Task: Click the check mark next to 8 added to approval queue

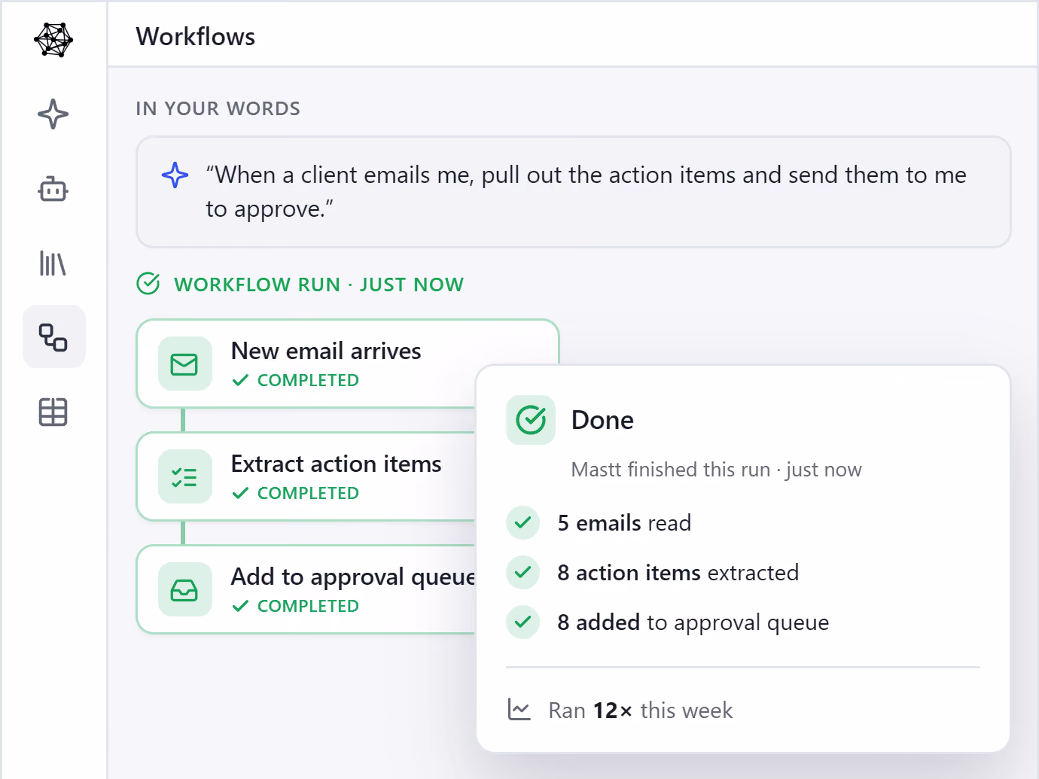Action: pyautogui.click(x=523, y=622)
